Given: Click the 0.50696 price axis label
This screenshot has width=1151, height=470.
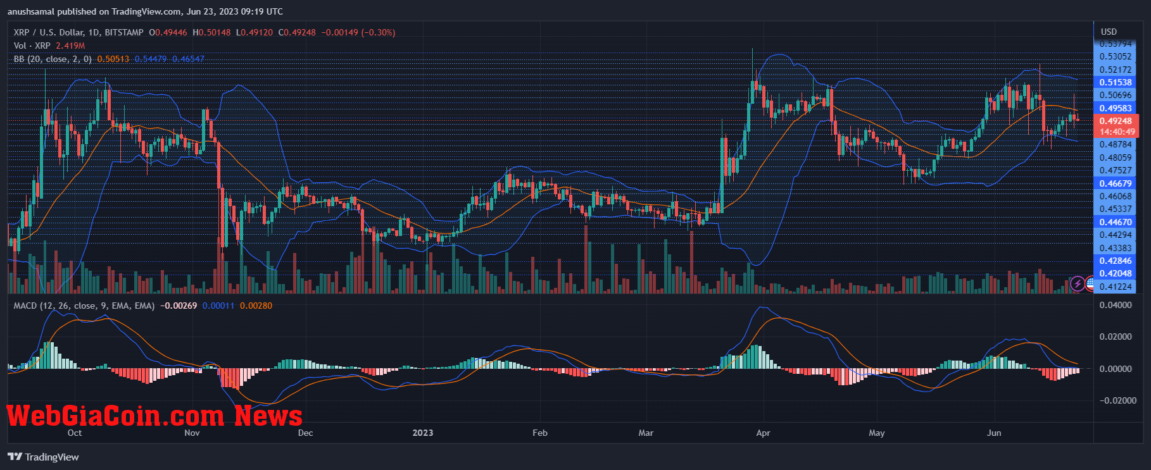Looking at the screenshot, I should coord(1116,95).
